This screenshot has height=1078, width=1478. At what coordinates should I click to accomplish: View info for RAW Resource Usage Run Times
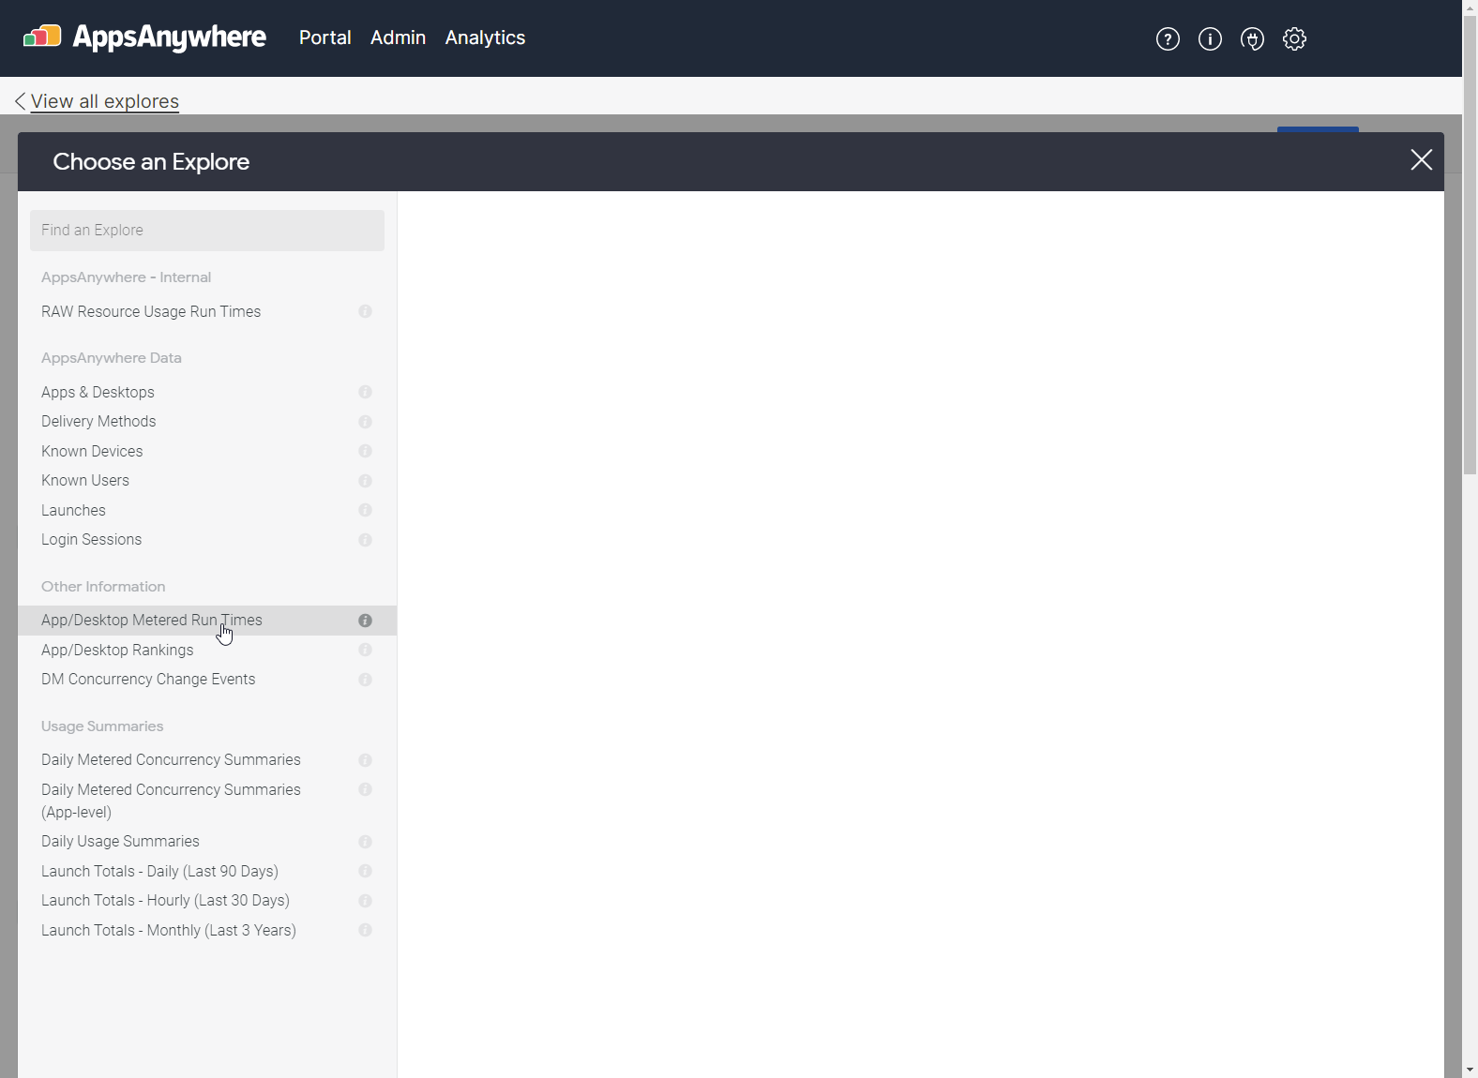[x=365, y=311]
